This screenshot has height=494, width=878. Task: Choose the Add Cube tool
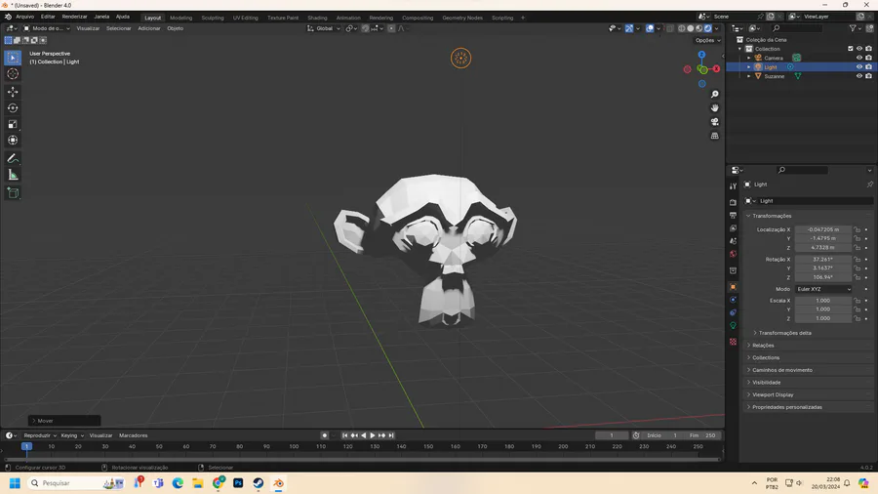click(13, 193)
